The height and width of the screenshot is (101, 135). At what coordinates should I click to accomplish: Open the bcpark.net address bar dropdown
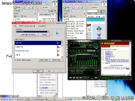point(49,11)
